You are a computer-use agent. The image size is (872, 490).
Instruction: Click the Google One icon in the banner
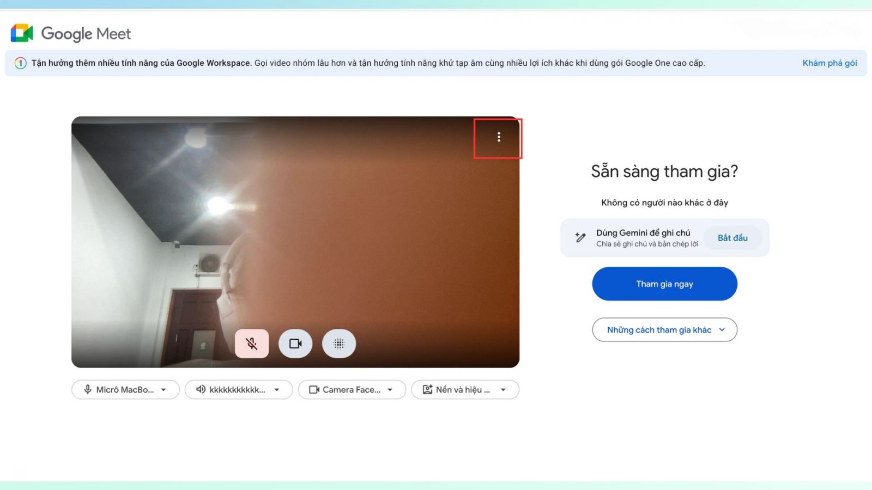20,63
